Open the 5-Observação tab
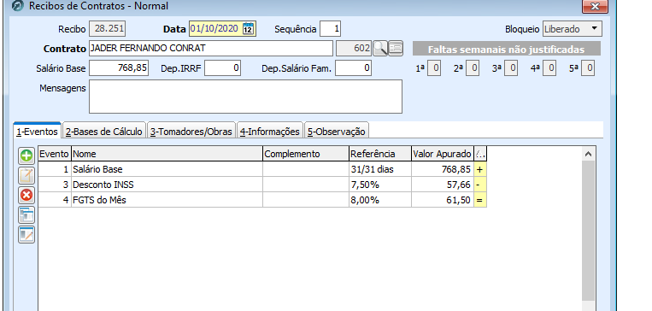The width and height of the screenshot is (652, 311). point(337,132)
